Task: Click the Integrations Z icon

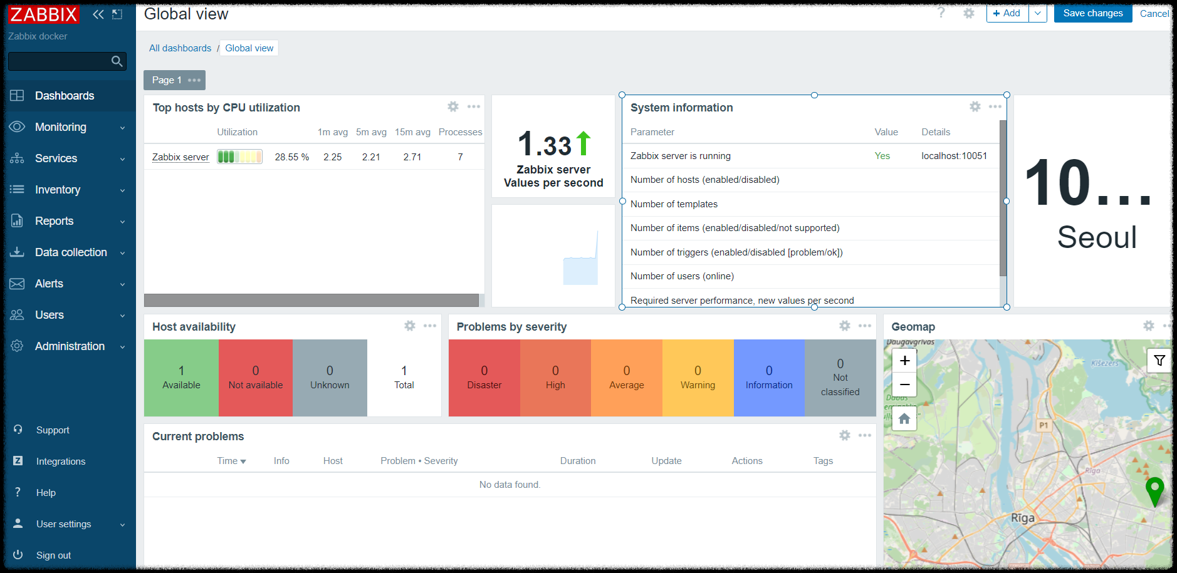Action: coord(18,461)
